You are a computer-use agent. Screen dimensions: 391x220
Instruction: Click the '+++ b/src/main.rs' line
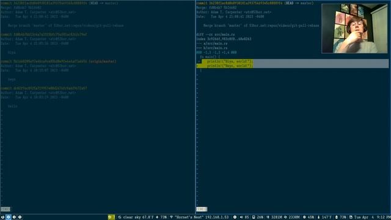(x=212, y=48)
